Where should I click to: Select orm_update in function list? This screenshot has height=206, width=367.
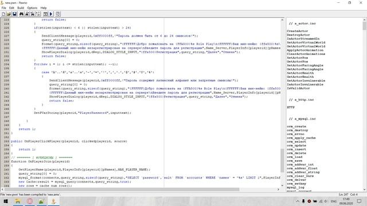[296, 145]
